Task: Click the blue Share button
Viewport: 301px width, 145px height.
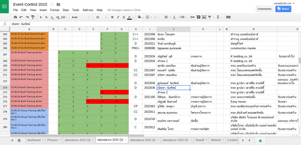Action: tap(283, 9)
